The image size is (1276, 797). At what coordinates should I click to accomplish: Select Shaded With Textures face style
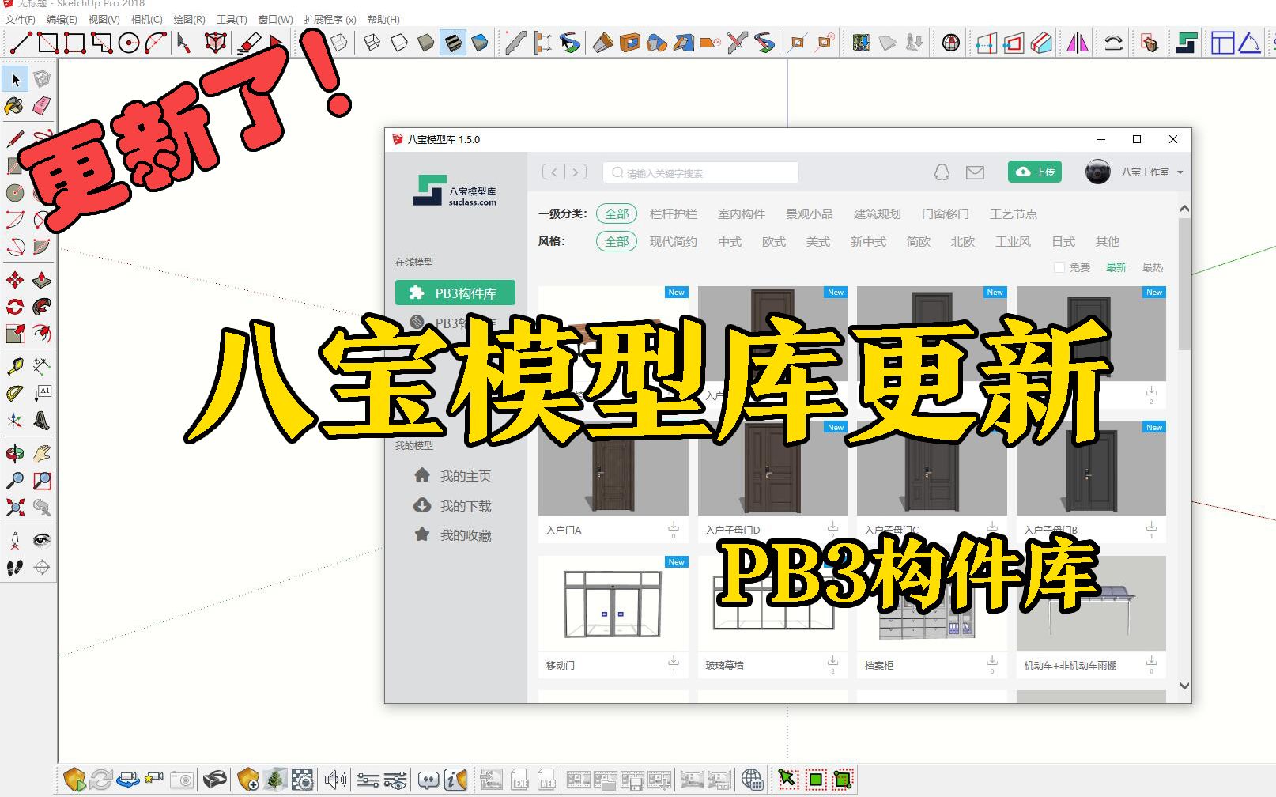point(453,43)
